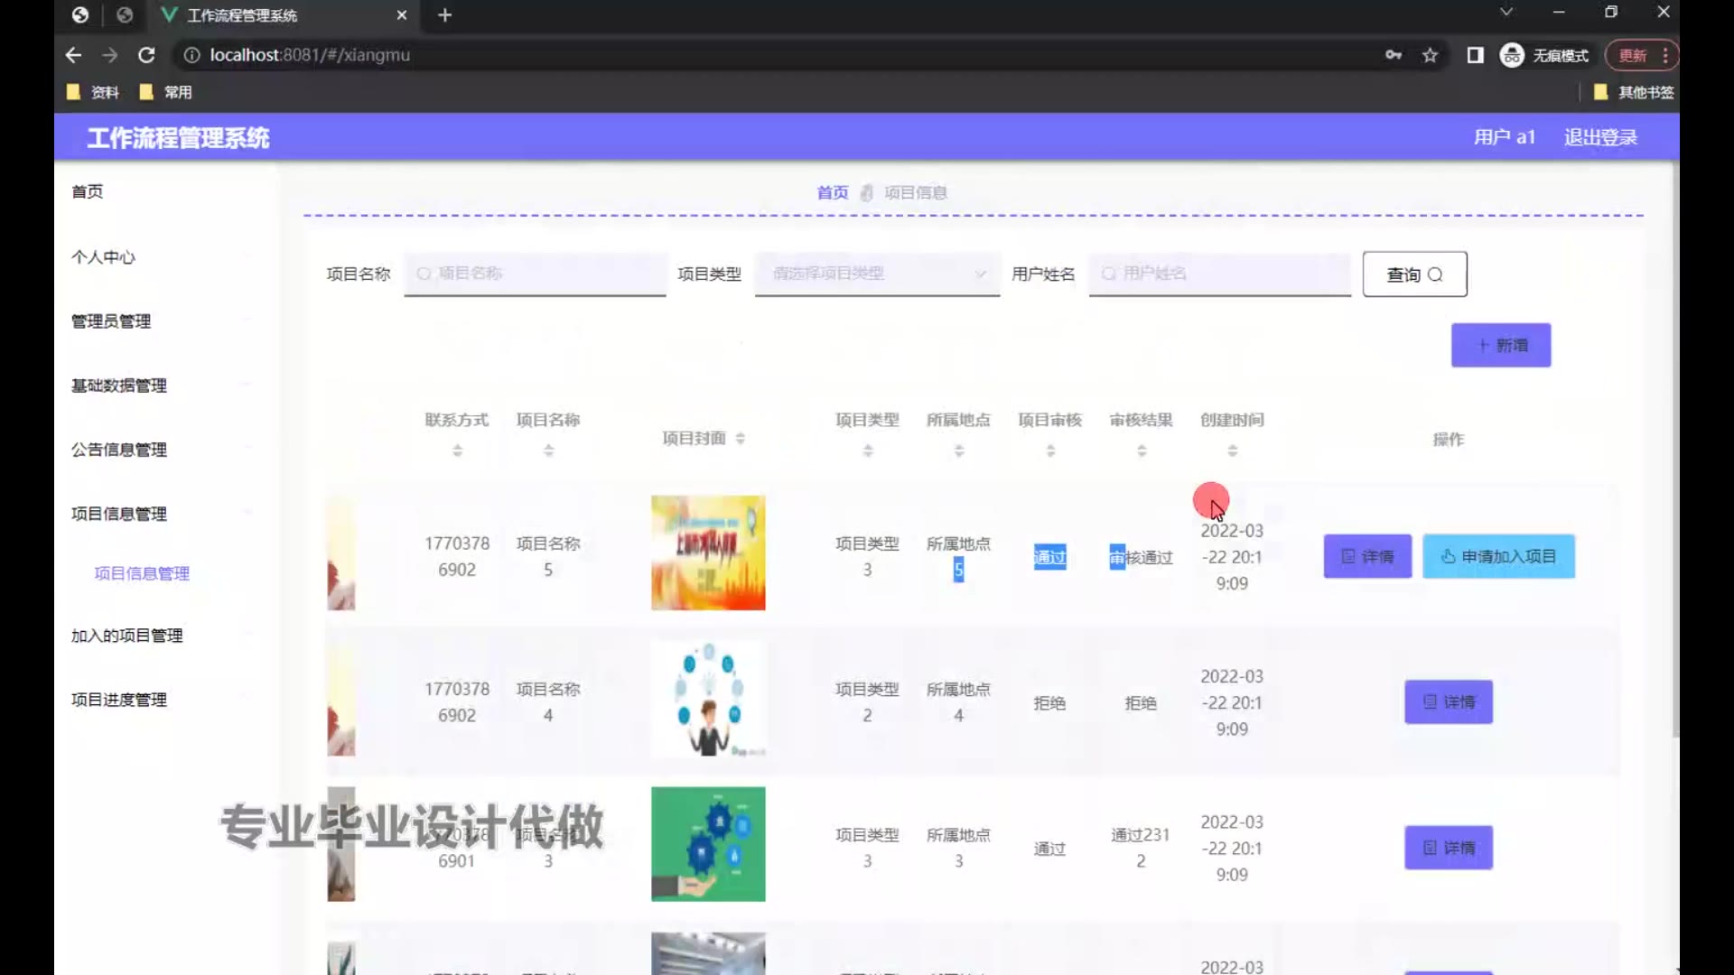Click the bookmark star icon
Image resolution: width=1734 pixels, height=975 pixels.
click(1430, 55)
